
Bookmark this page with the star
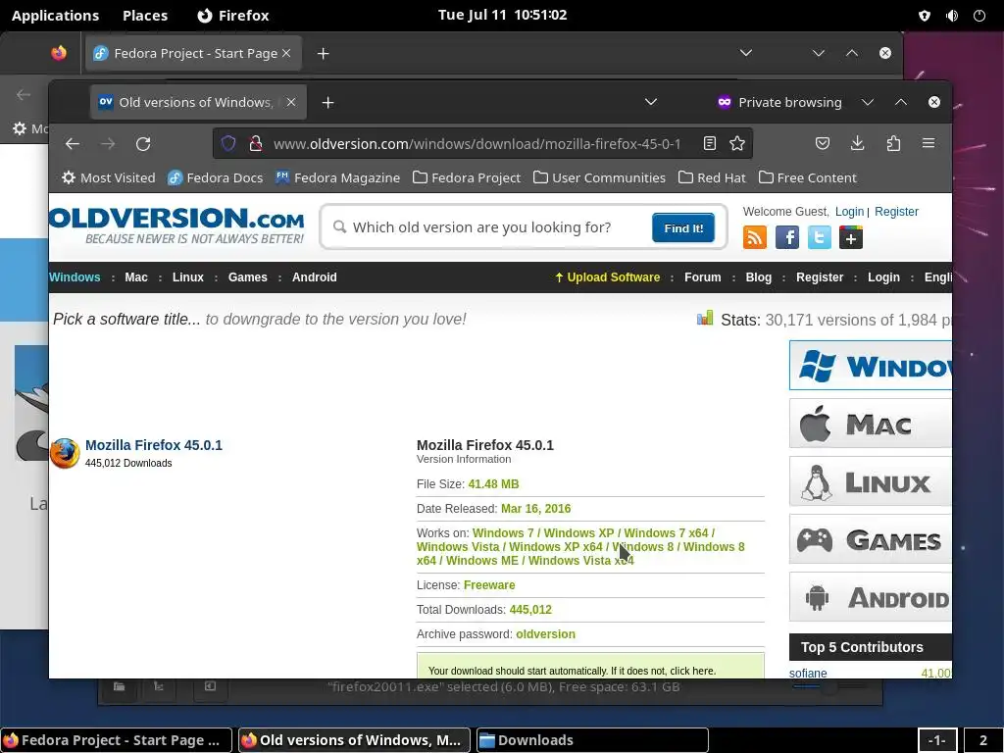737,143
